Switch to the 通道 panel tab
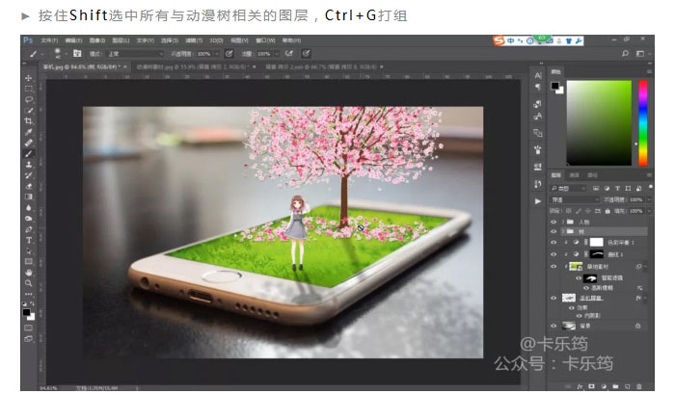Screen dimensions: 675x394 (x=575, y=175)
